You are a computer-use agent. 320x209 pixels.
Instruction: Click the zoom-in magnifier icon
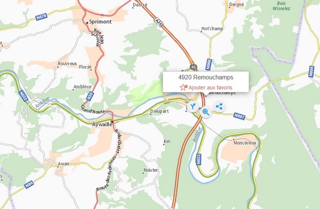pos(206,112)
